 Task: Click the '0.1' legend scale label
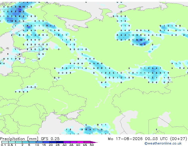click(3, 145)
